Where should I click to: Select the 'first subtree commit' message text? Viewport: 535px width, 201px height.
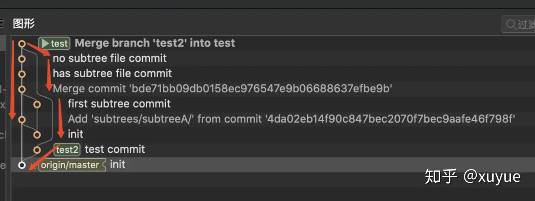[119, 104]
